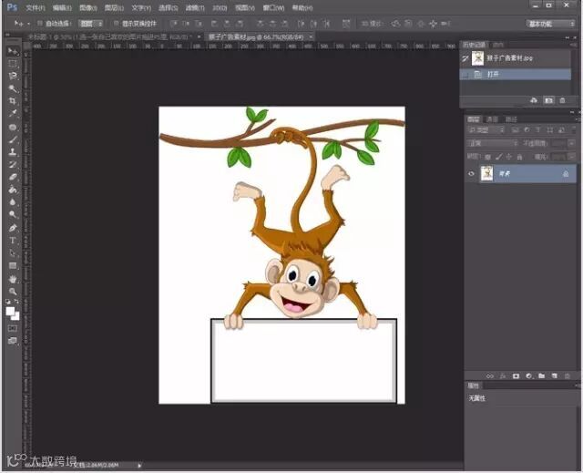Select the Horizontal Type tool
This screenshot has height=473, width=583.
pos(13,241)
